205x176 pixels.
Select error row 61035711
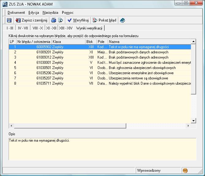click(x=100, y=83)
